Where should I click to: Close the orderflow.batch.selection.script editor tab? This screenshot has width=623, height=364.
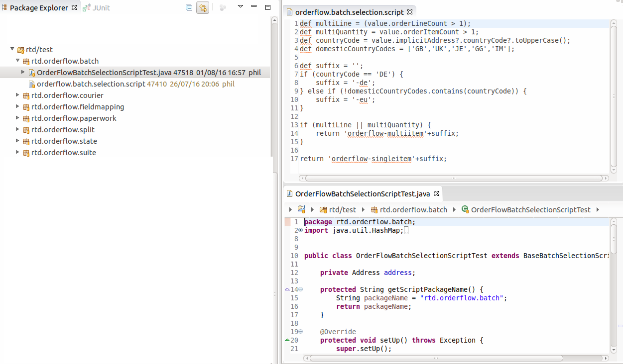410,12
